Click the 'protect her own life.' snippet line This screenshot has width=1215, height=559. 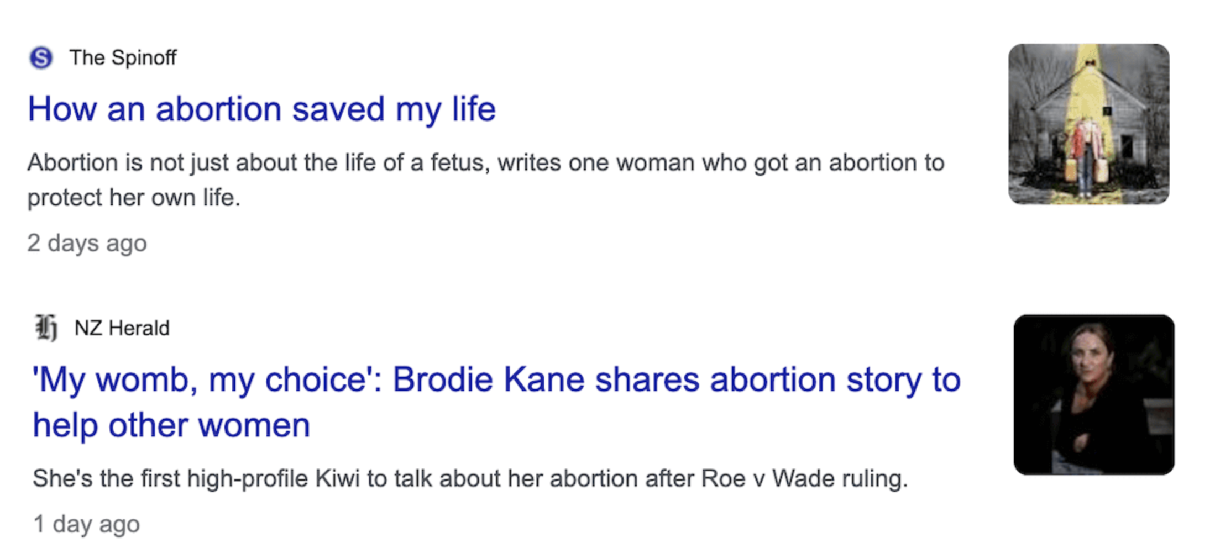[134, 198]
